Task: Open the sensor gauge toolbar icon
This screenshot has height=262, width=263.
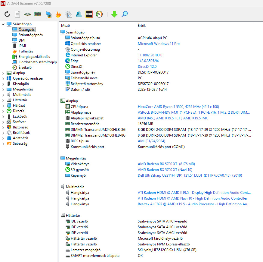Action: [x=99, y=14]
